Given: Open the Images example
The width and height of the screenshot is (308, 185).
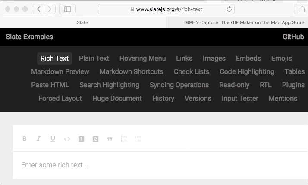Looking at the screenshot, I should tap(214, 58).
